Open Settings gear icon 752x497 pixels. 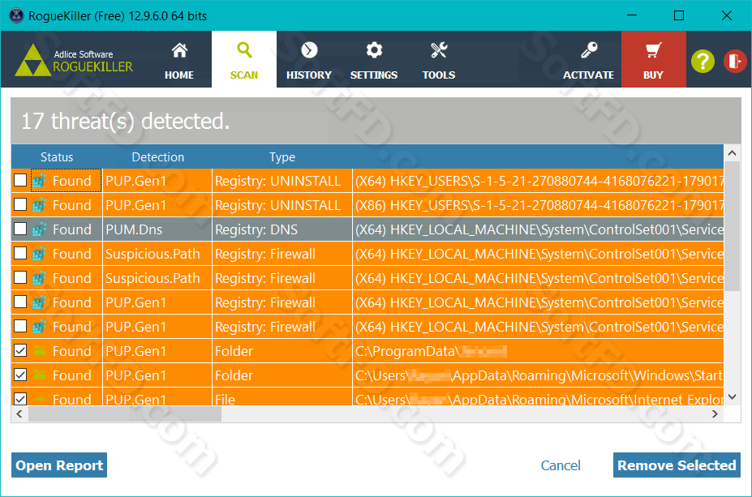374,49
